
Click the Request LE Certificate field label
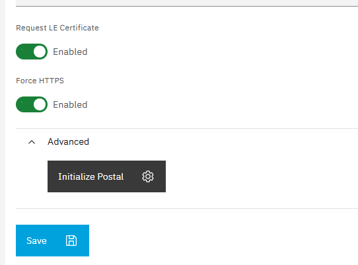coord(57,28)
